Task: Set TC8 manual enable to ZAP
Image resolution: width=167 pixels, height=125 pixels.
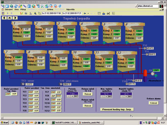Action: pyautogui.click(x=54, y=96)
